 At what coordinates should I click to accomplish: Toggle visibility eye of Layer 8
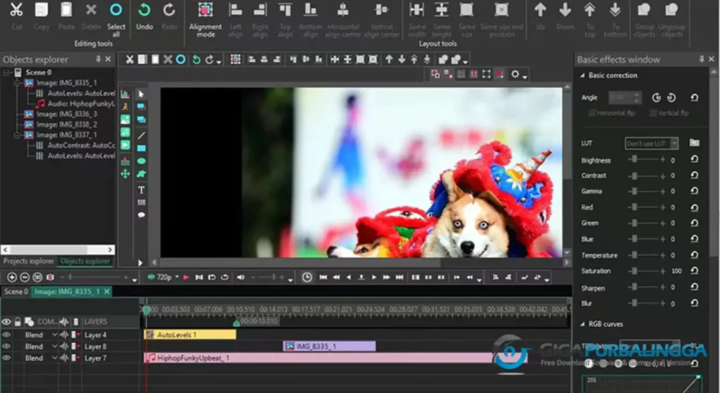[6, 346]
